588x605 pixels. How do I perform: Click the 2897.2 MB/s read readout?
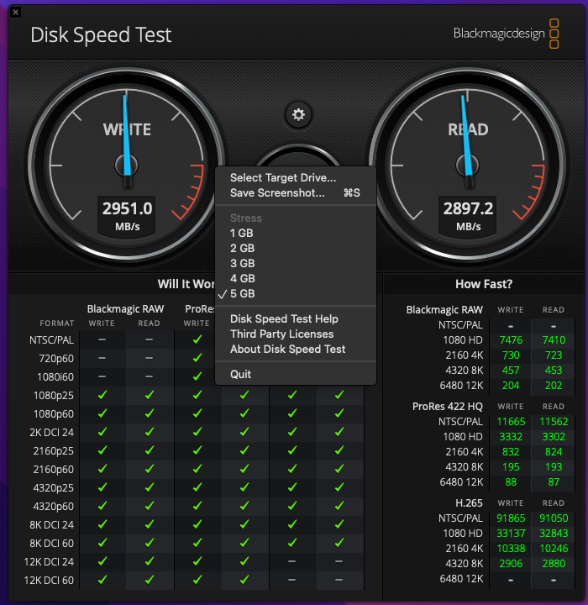pos(468,216)
